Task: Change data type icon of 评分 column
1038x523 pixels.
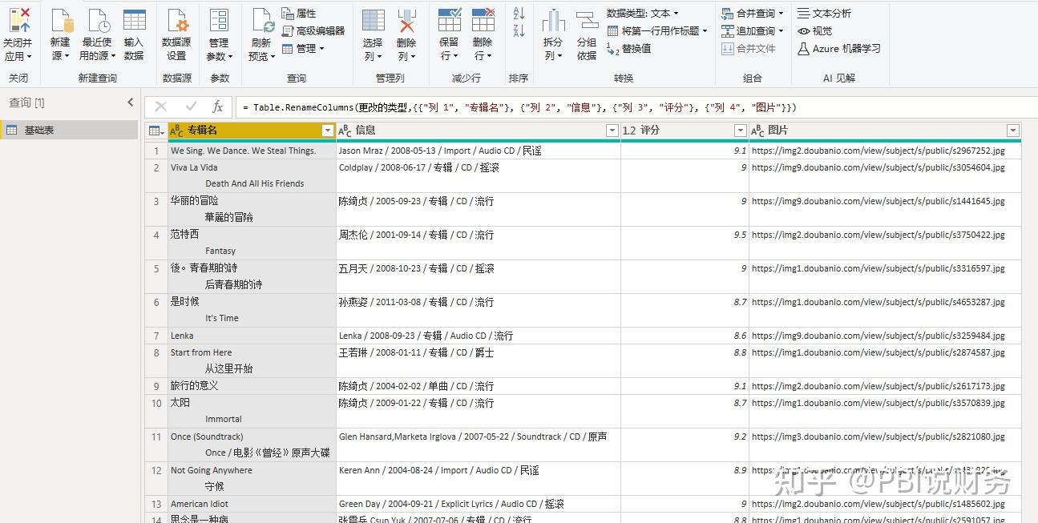Action: (x=629, y=131)
